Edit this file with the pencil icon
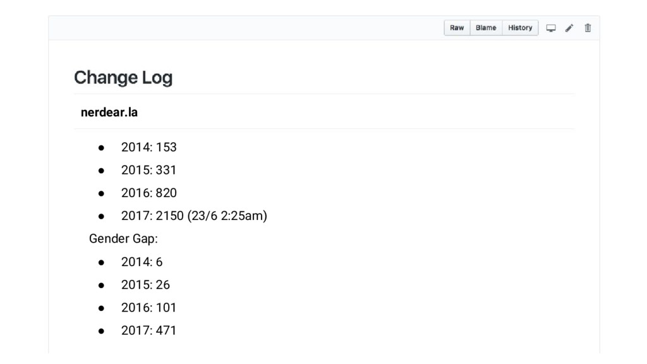 tap(569, 28)
